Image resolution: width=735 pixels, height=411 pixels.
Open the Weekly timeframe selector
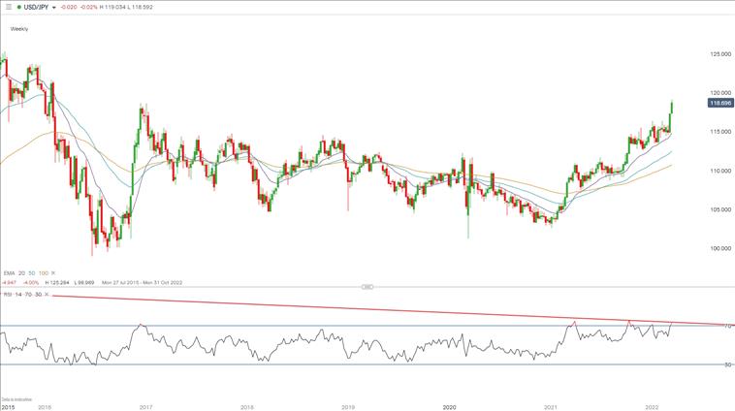tap(19, 29)
